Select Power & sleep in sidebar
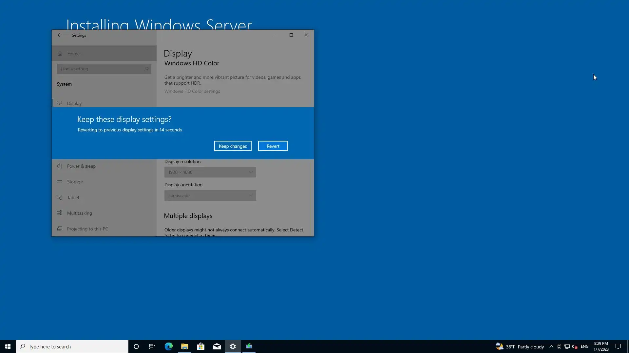 point(81,166)
